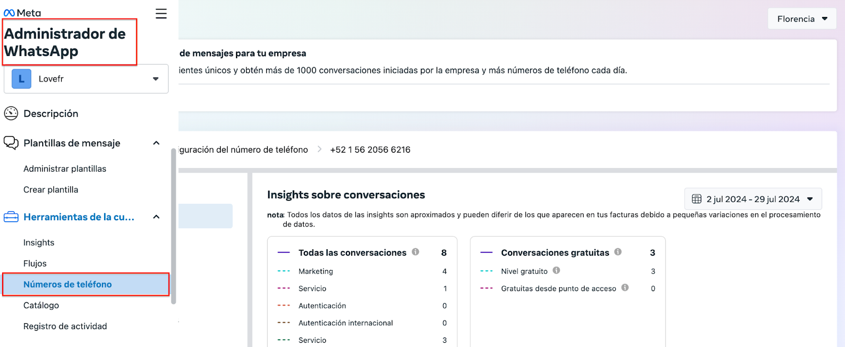Toggle Todas las conversaciones solid legend line
This screenshot has width=845, height=347.
284,252
